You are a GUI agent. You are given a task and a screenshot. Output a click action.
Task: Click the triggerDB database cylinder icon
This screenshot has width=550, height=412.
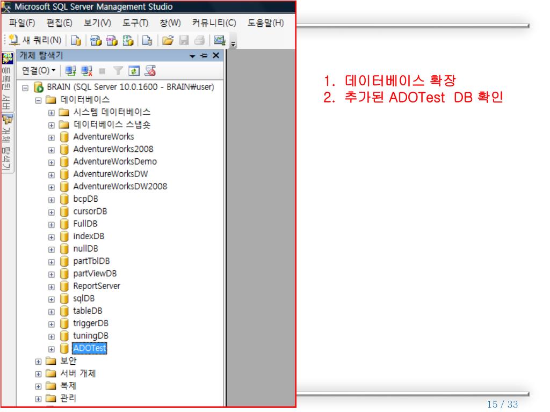click(x=64, y=323)
